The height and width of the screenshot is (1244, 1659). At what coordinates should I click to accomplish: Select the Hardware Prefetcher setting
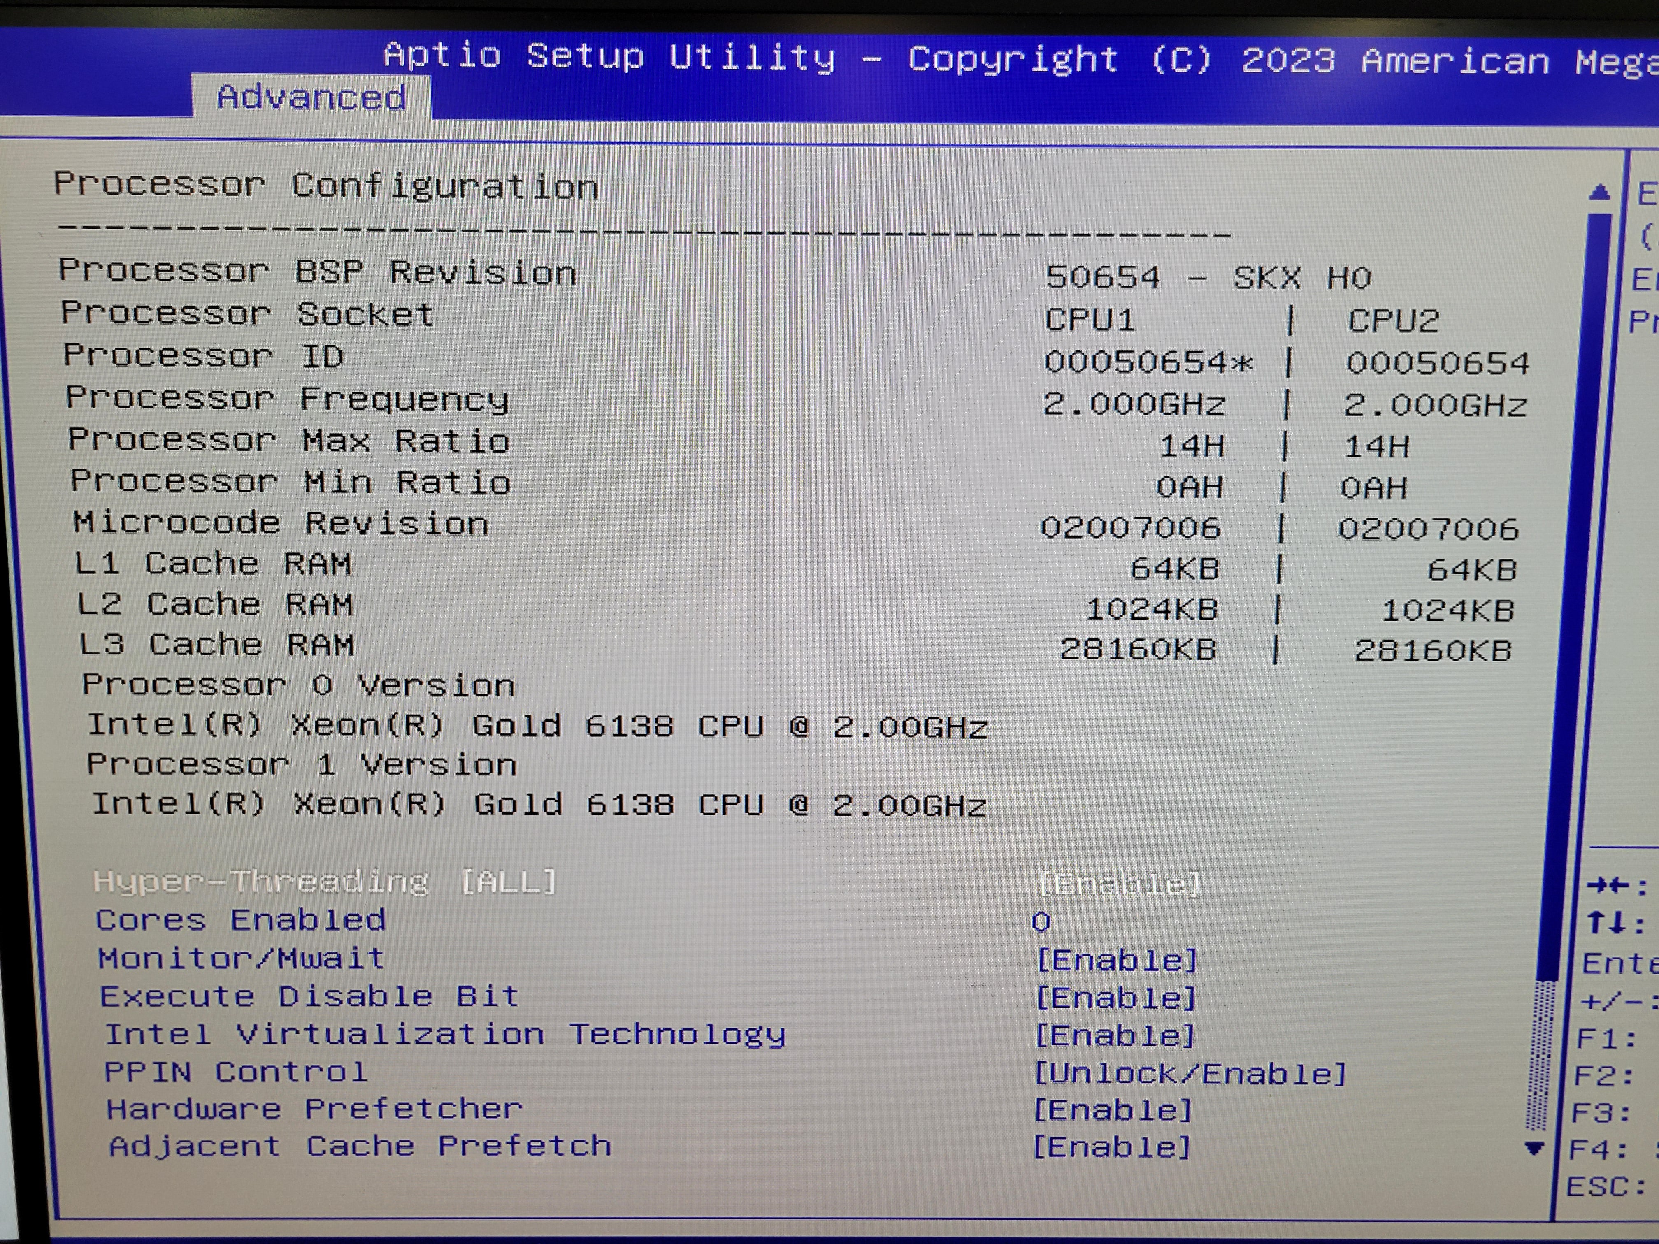tap(314, 1109)
